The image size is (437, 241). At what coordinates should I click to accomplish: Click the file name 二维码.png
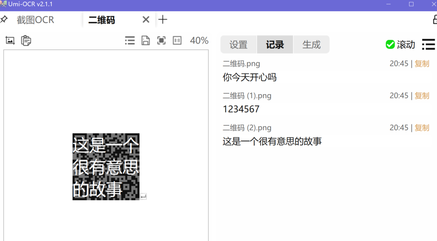point(241,63)
